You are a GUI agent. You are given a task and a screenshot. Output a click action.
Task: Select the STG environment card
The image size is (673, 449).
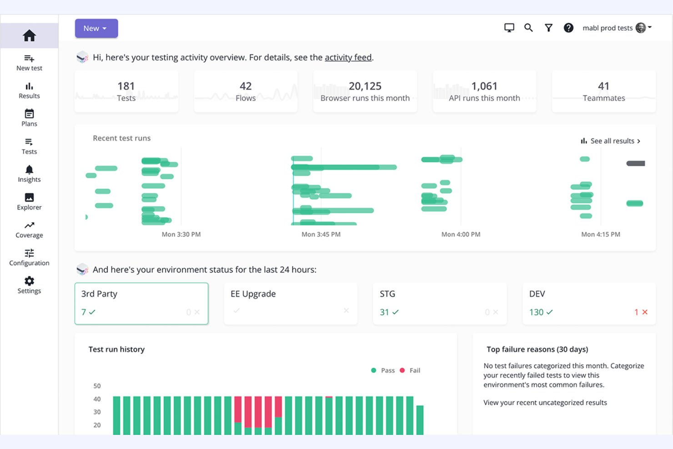[439, 303]
